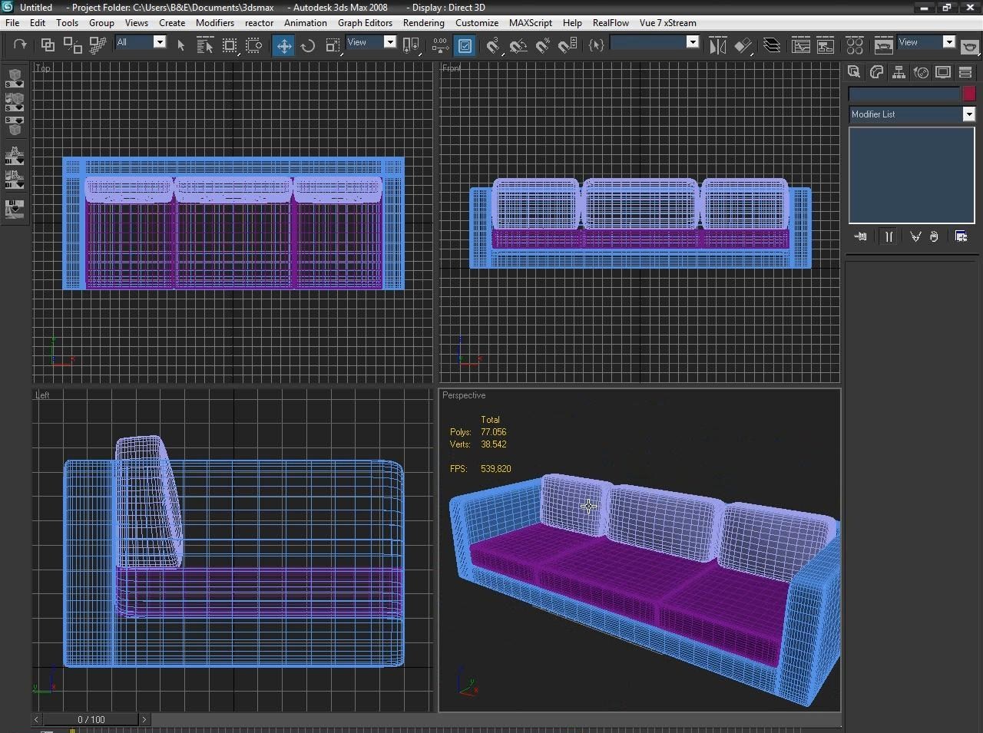983x733 pixels.
Task: Activate the Select and Move tool
Action: pos(284,46)
